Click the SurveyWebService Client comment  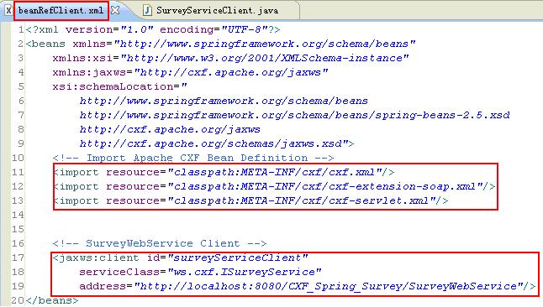click(160, 243)
